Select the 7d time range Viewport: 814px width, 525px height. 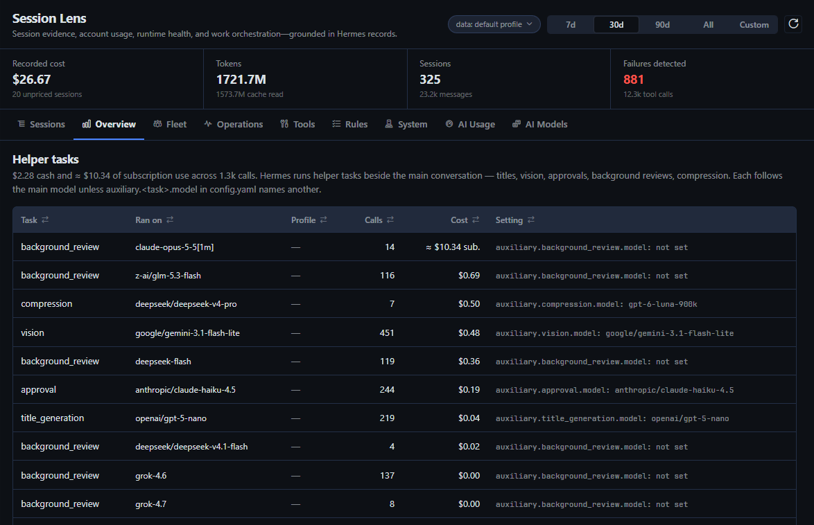pos(571,24)
